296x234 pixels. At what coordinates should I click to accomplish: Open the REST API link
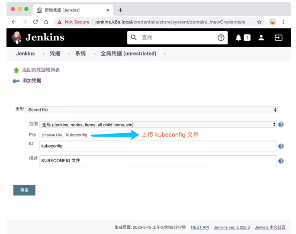200,227
